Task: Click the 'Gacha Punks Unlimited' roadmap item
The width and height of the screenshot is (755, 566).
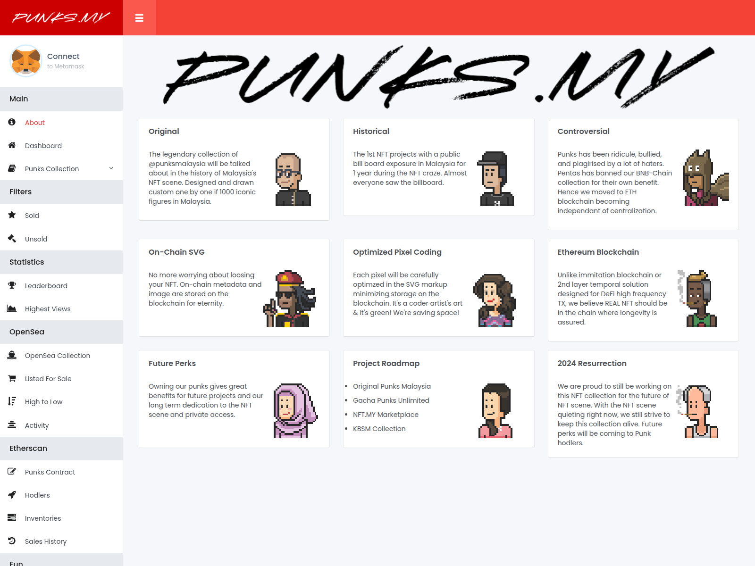Action: (391, 400)
